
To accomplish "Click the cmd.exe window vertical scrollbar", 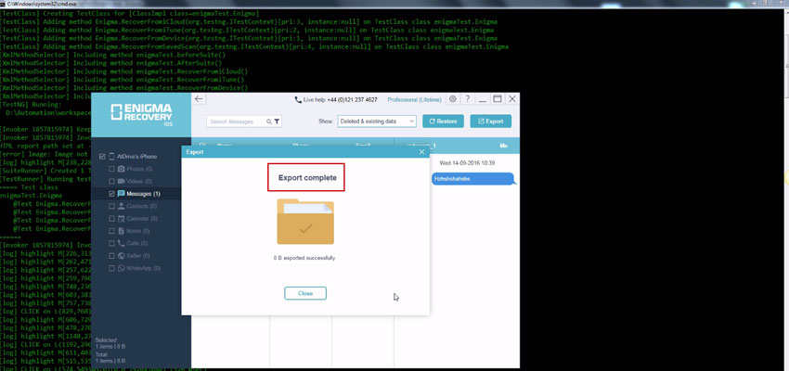I will coord(784,188).
